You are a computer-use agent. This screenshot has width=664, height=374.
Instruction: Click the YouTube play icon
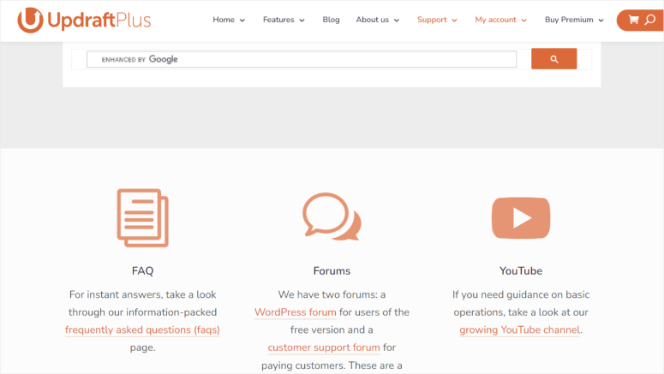coord(521,218)
